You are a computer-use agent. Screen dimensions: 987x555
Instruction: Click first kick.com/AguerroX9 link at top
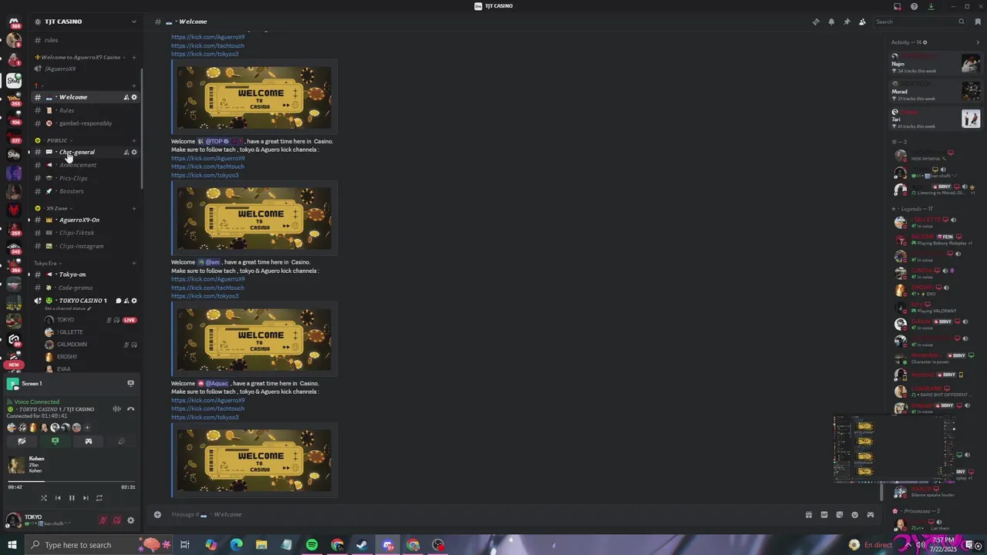(x=207, y=37)
